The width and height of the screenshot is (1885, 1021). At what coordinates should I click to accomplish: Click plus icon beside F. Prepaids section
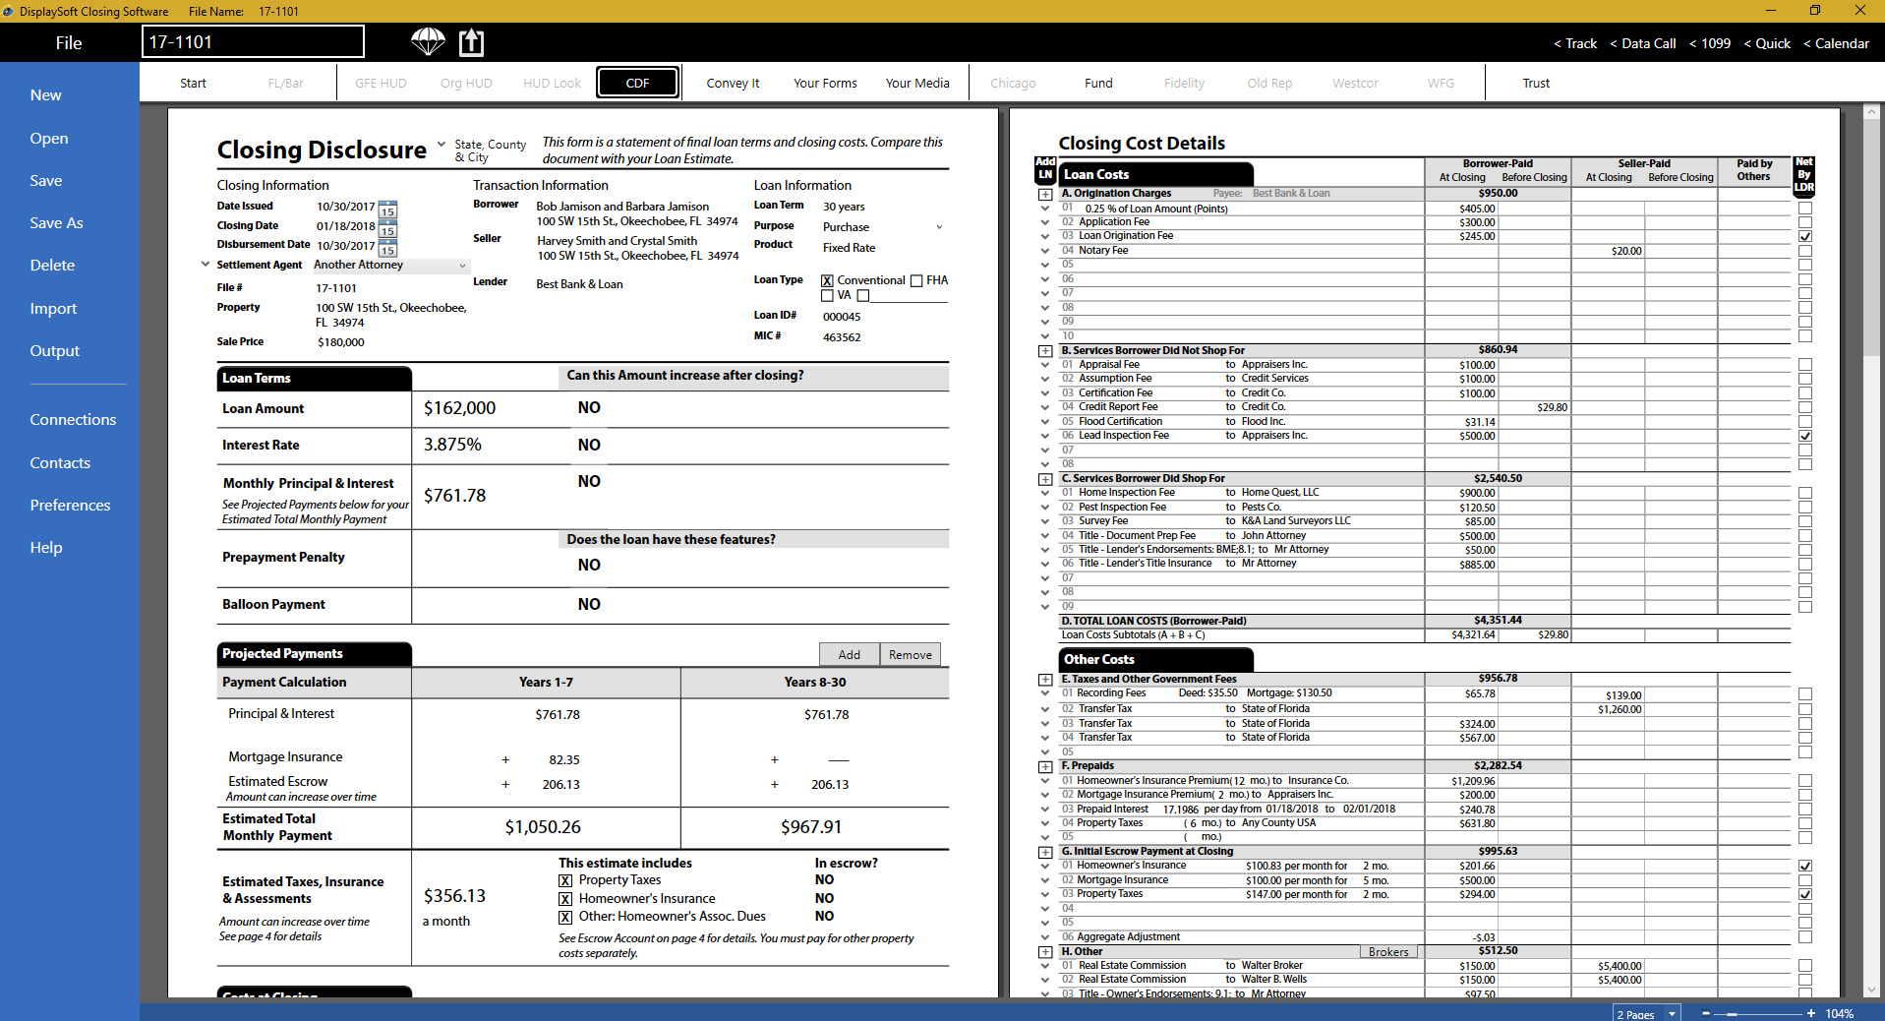1045,766
